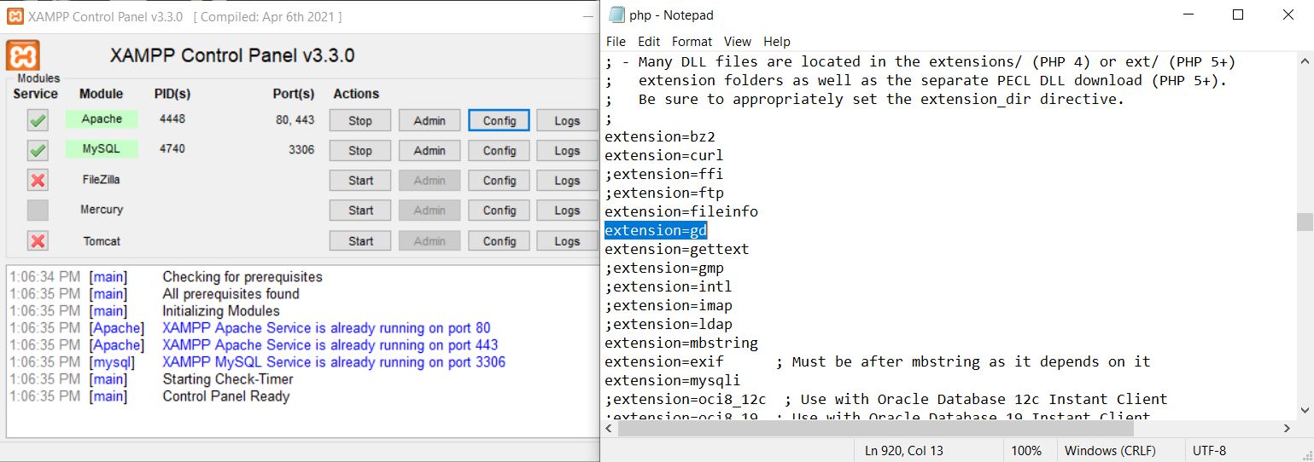Image resolution: width=1314 pixels, height=462 pixels.
Task: View Tomcat Logs
Action: pos(567,240)
